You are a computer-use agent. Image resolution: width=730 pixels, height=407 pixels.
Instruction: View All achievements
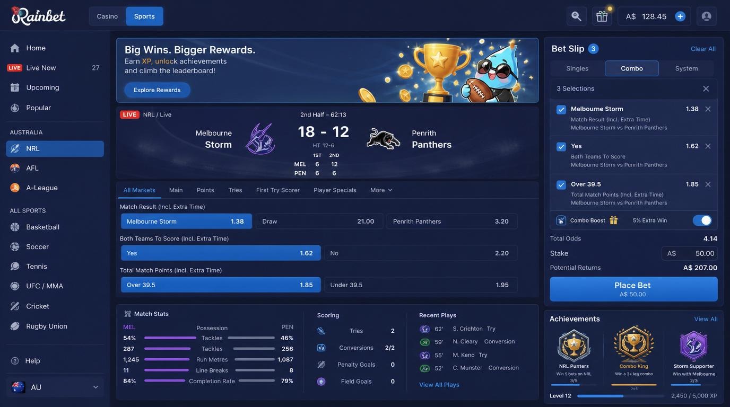[706, 319]
